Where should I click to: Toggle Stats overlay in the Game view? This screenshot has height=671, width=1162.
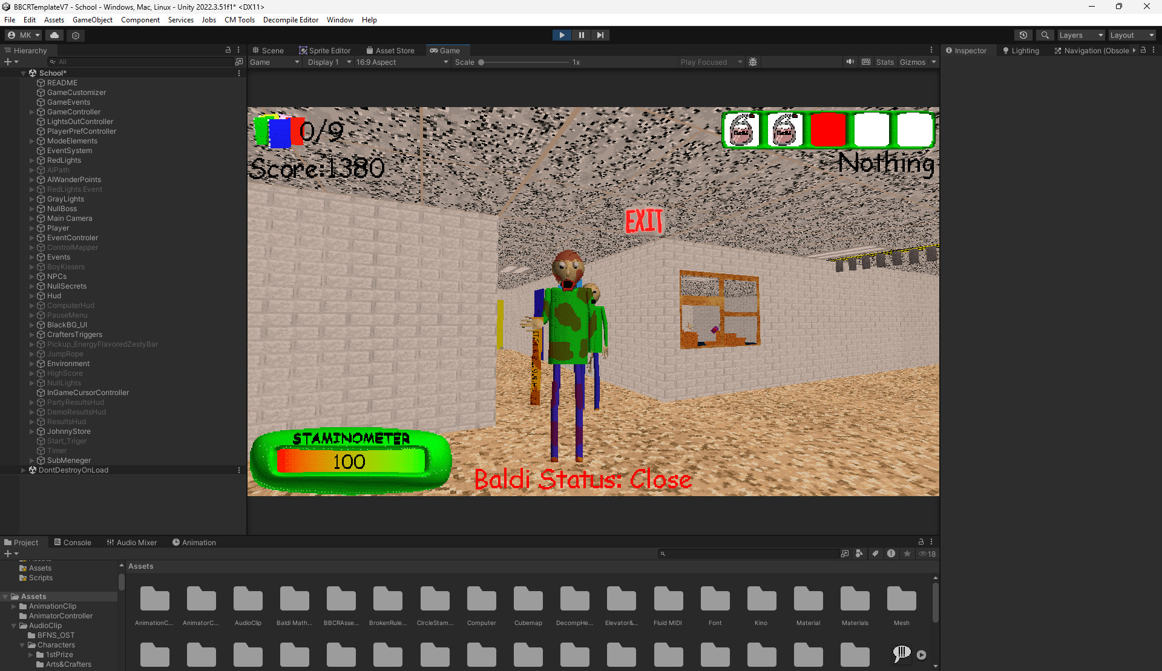point(885,62)
